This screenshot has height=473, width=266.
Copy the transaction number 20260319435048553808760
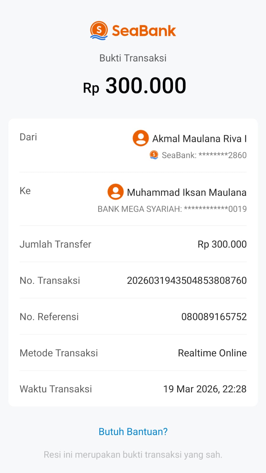click(x=187, y=281)
